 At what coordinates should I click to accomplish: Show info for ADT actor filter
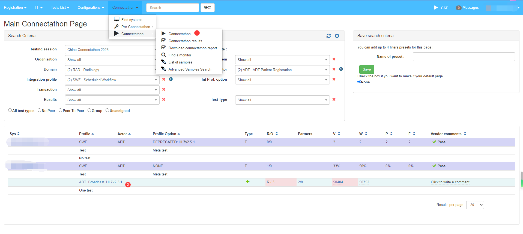pos(341,69)
